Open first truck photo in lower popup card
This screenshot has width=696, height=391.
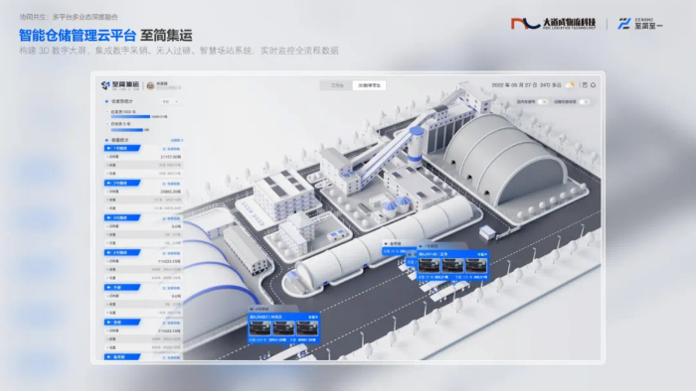click(261, 328)
